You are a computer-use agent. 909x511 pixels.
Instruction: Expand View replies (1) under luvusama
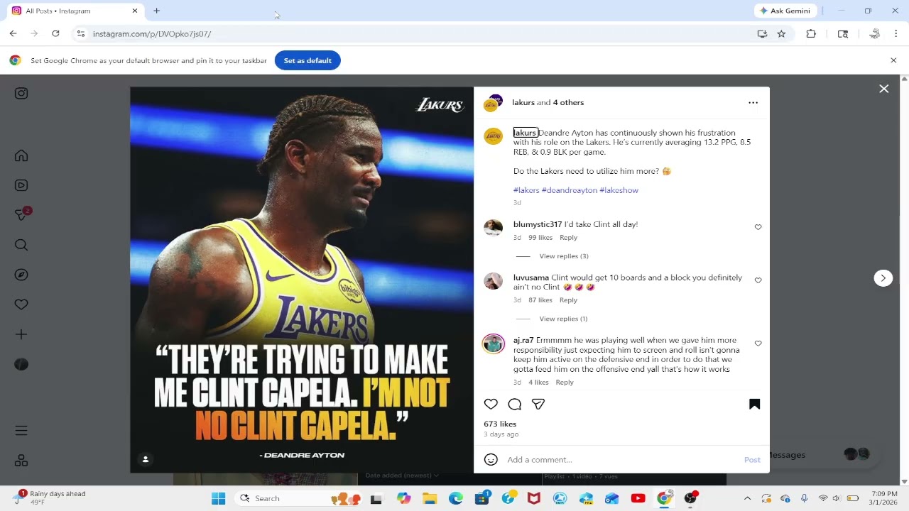[x=563, y=319]
